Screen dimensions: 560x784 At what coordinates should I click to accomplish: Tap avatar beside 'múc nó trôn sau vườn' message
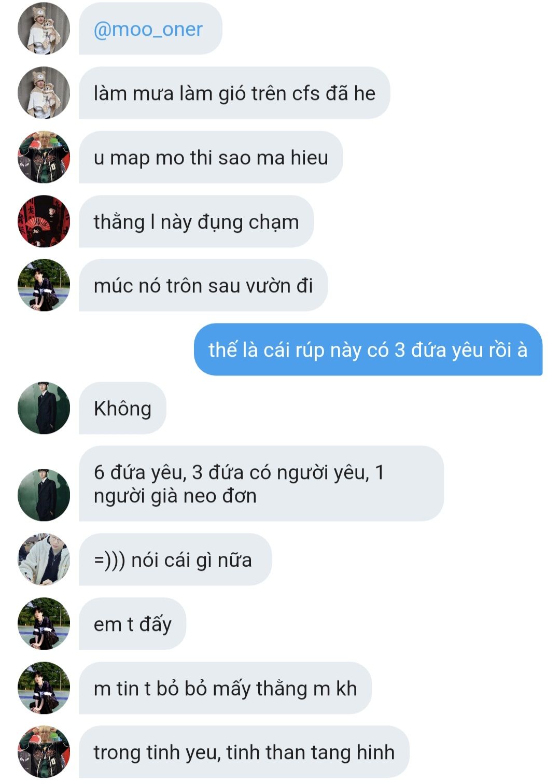44,285
